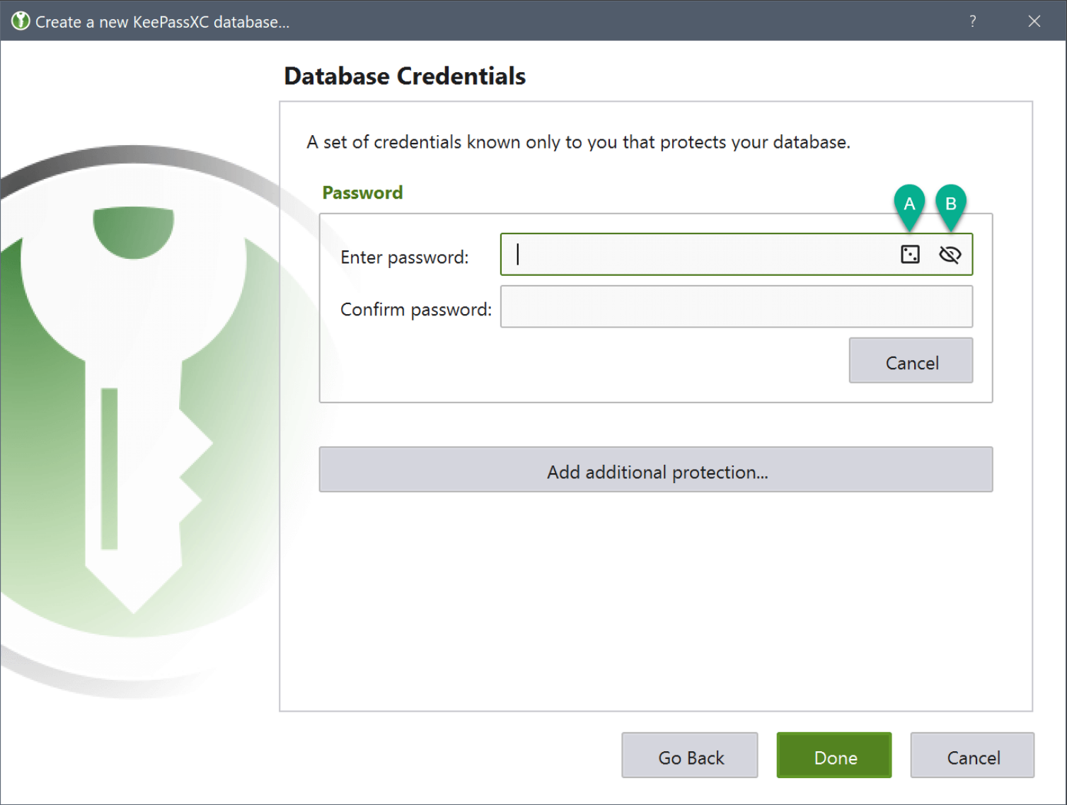This screenshot has height=805, width=1067.
Task: Open the password generator dice icon
Action: [x=910, y=255]
